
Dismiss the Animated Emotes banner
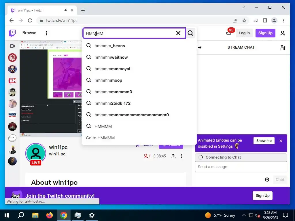(x=281, y=140)
